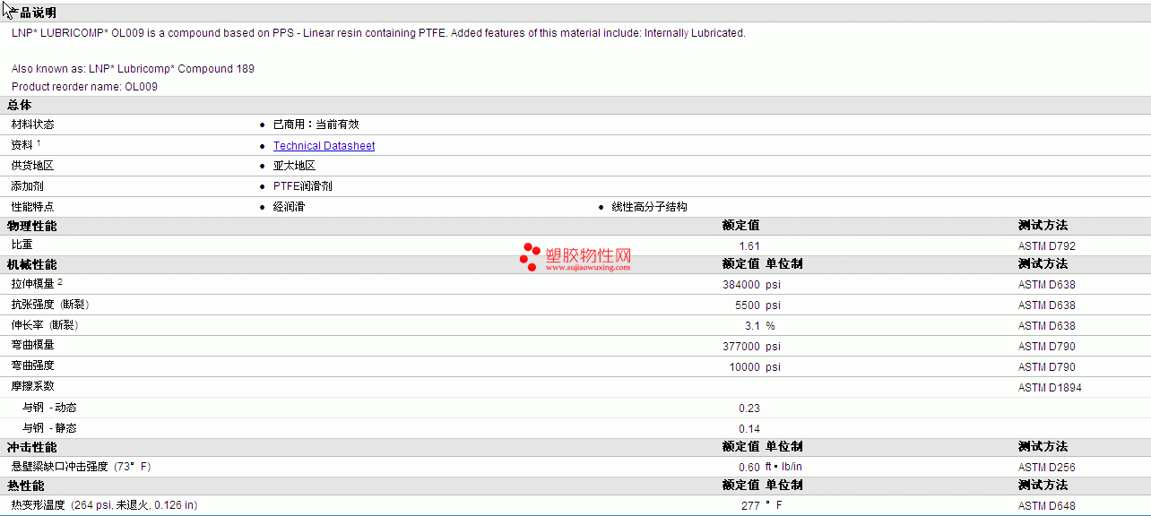Click the 摩擦系数 row label
Viewport: 1151px width, 516px height.
pos(32,386)
